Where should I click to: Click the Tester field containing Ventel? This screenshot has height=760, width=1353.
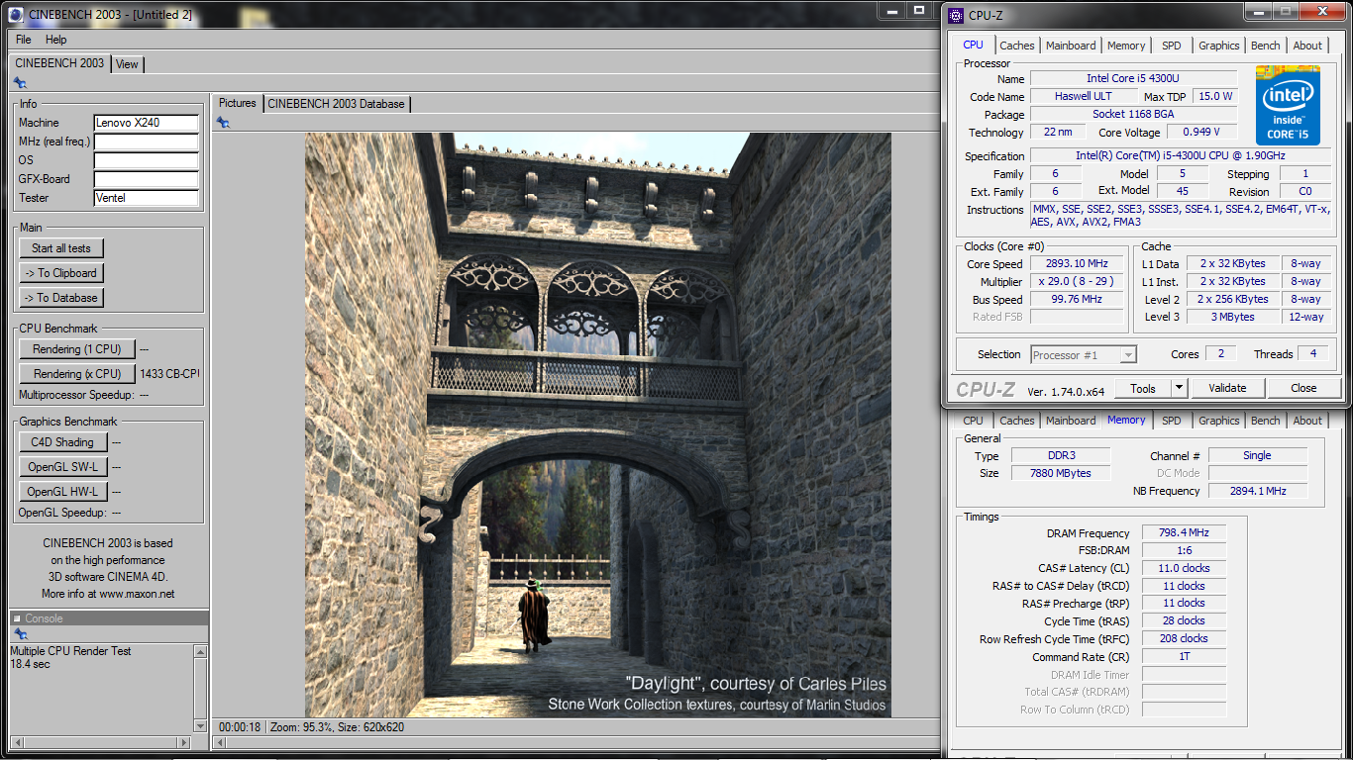click(147, 198)
